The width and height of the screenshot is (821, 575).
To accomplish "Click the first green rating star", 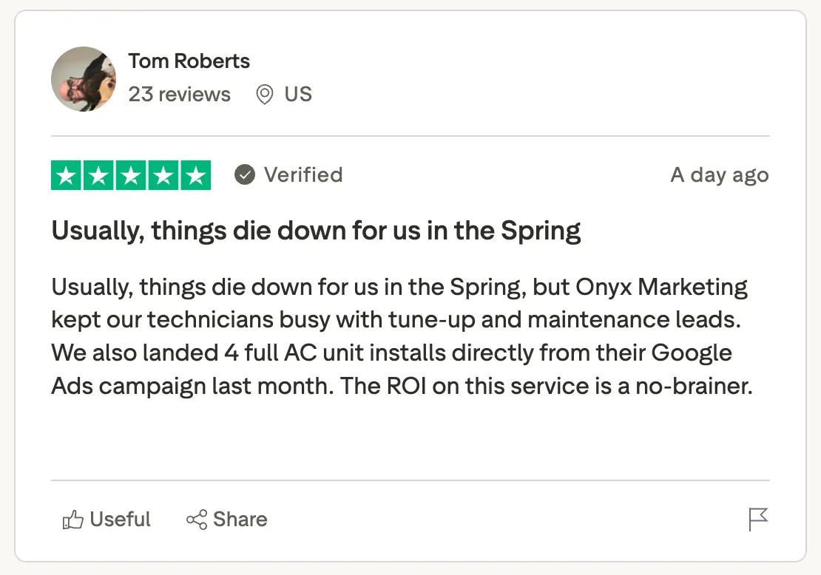I will 67,175.
